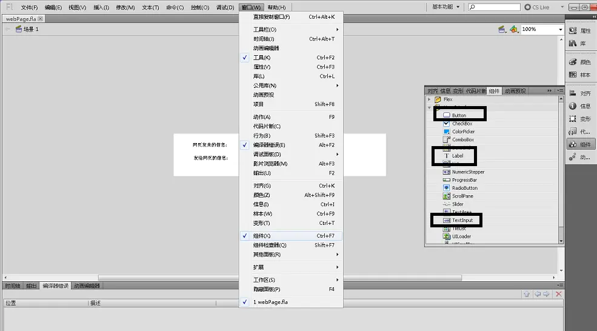Expand the 工作区(S) submenu

(292, 279)
